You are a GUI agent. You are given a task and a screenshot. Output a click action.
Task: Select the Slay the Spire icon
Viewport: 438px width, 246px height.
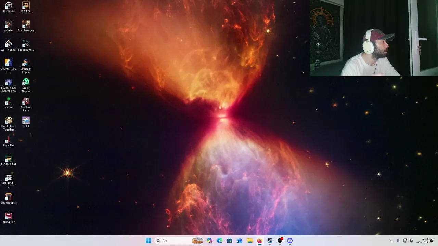[x=9, y=199]
